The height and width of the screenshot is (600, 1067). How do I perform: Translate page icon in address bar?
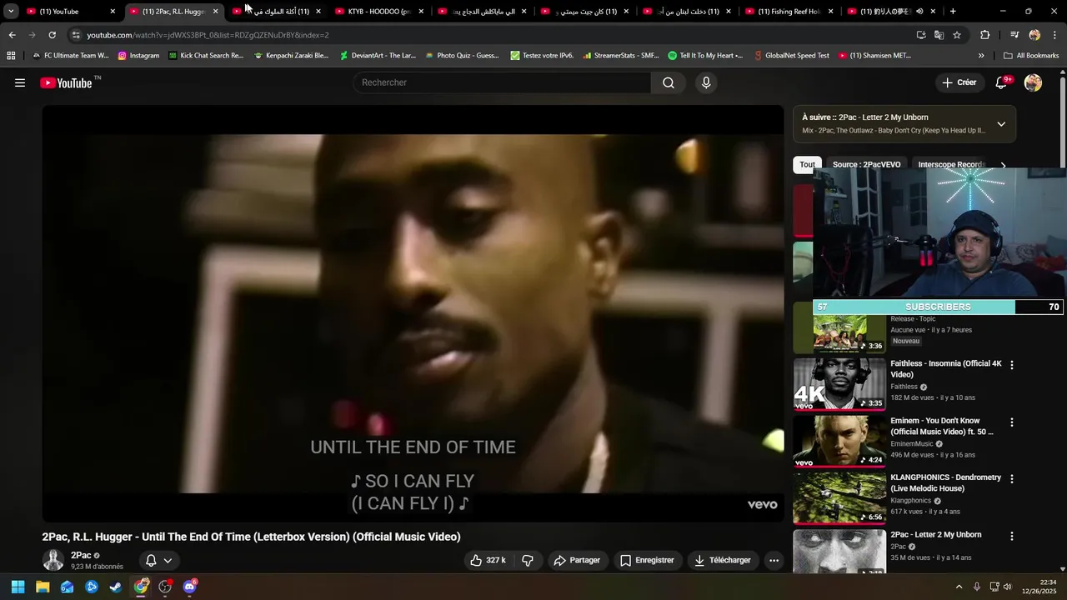coord(939,35)
